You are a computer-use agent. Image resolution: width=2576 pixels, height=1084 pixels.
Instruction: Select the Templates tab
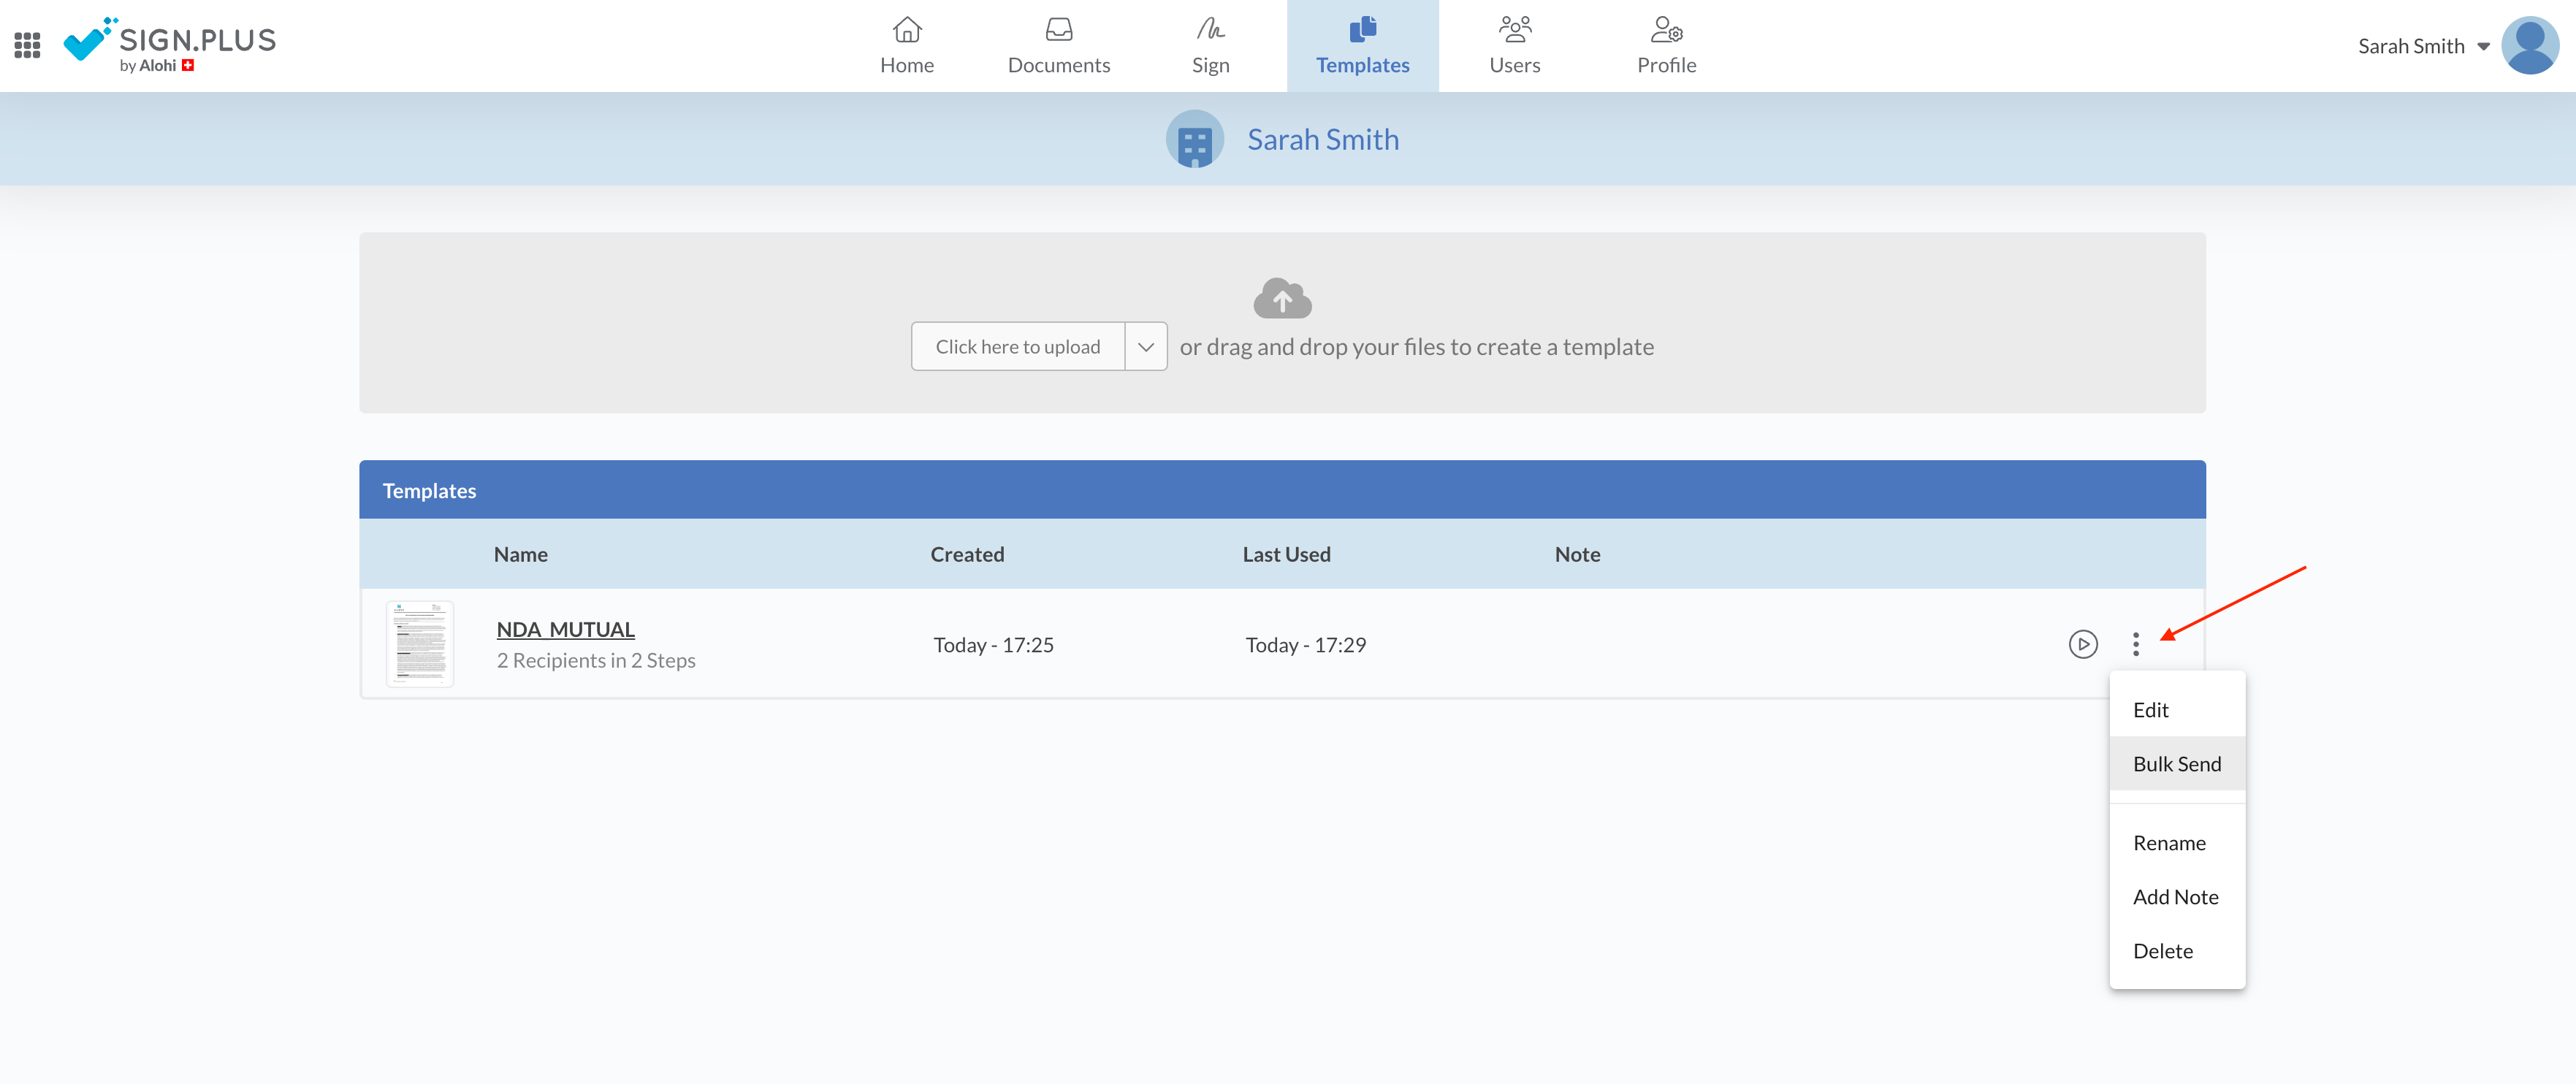tap(1360, 46)
